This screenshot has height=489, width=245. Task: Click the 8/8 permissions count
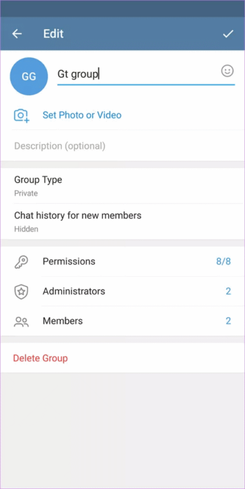point(224,261)
